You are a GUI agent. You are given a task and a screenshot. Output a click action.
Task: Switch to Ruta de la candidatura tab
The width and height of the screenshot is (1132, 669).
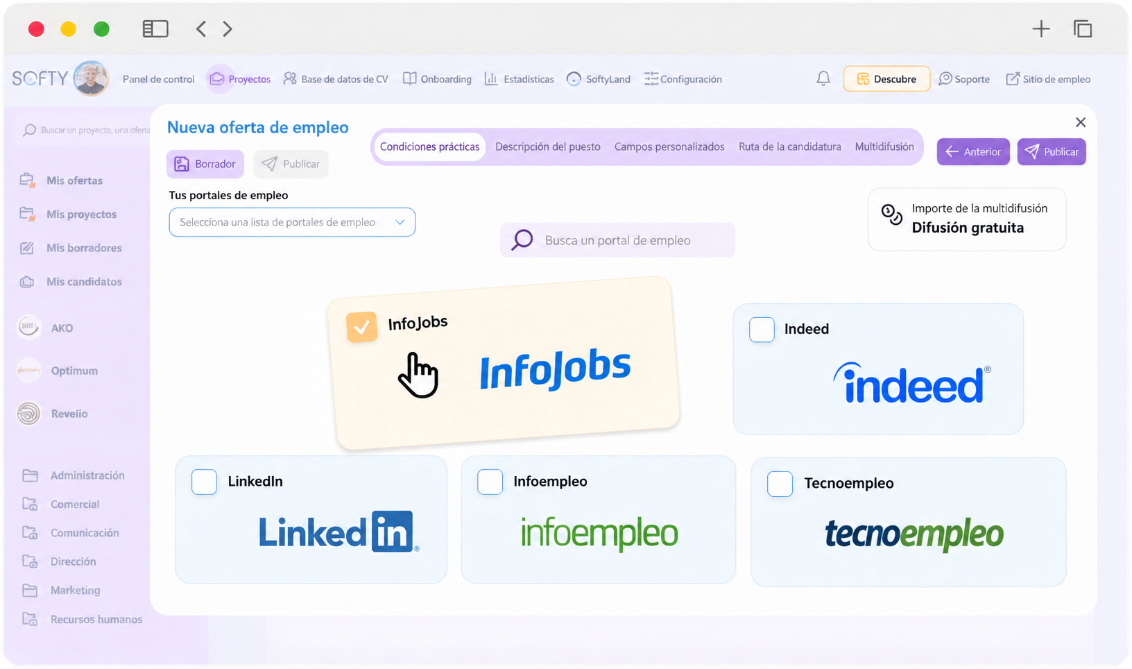pyautogui.click(x=790, y=146)
